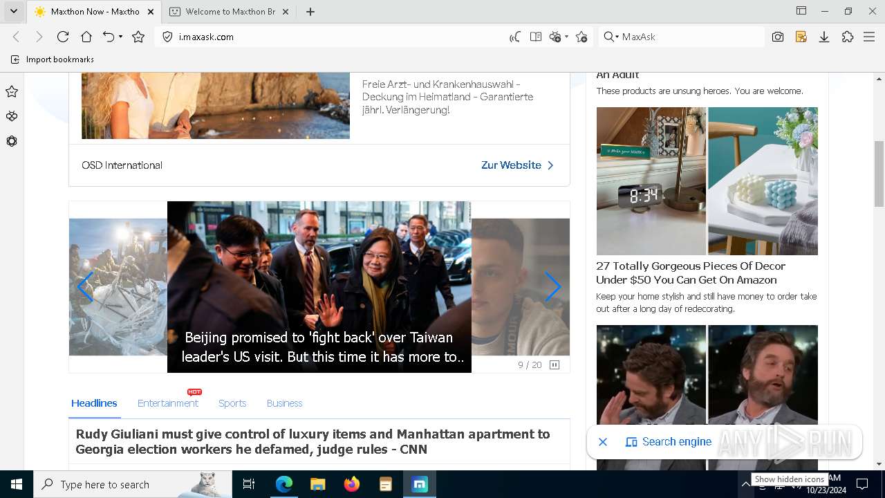885x498 pixels.
Task: Open the Windows Start menu
Action: point(16,484)
